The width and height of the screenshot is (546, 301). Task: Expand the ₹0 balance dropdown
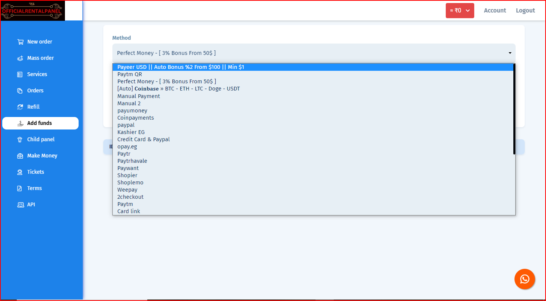(459, 11)
